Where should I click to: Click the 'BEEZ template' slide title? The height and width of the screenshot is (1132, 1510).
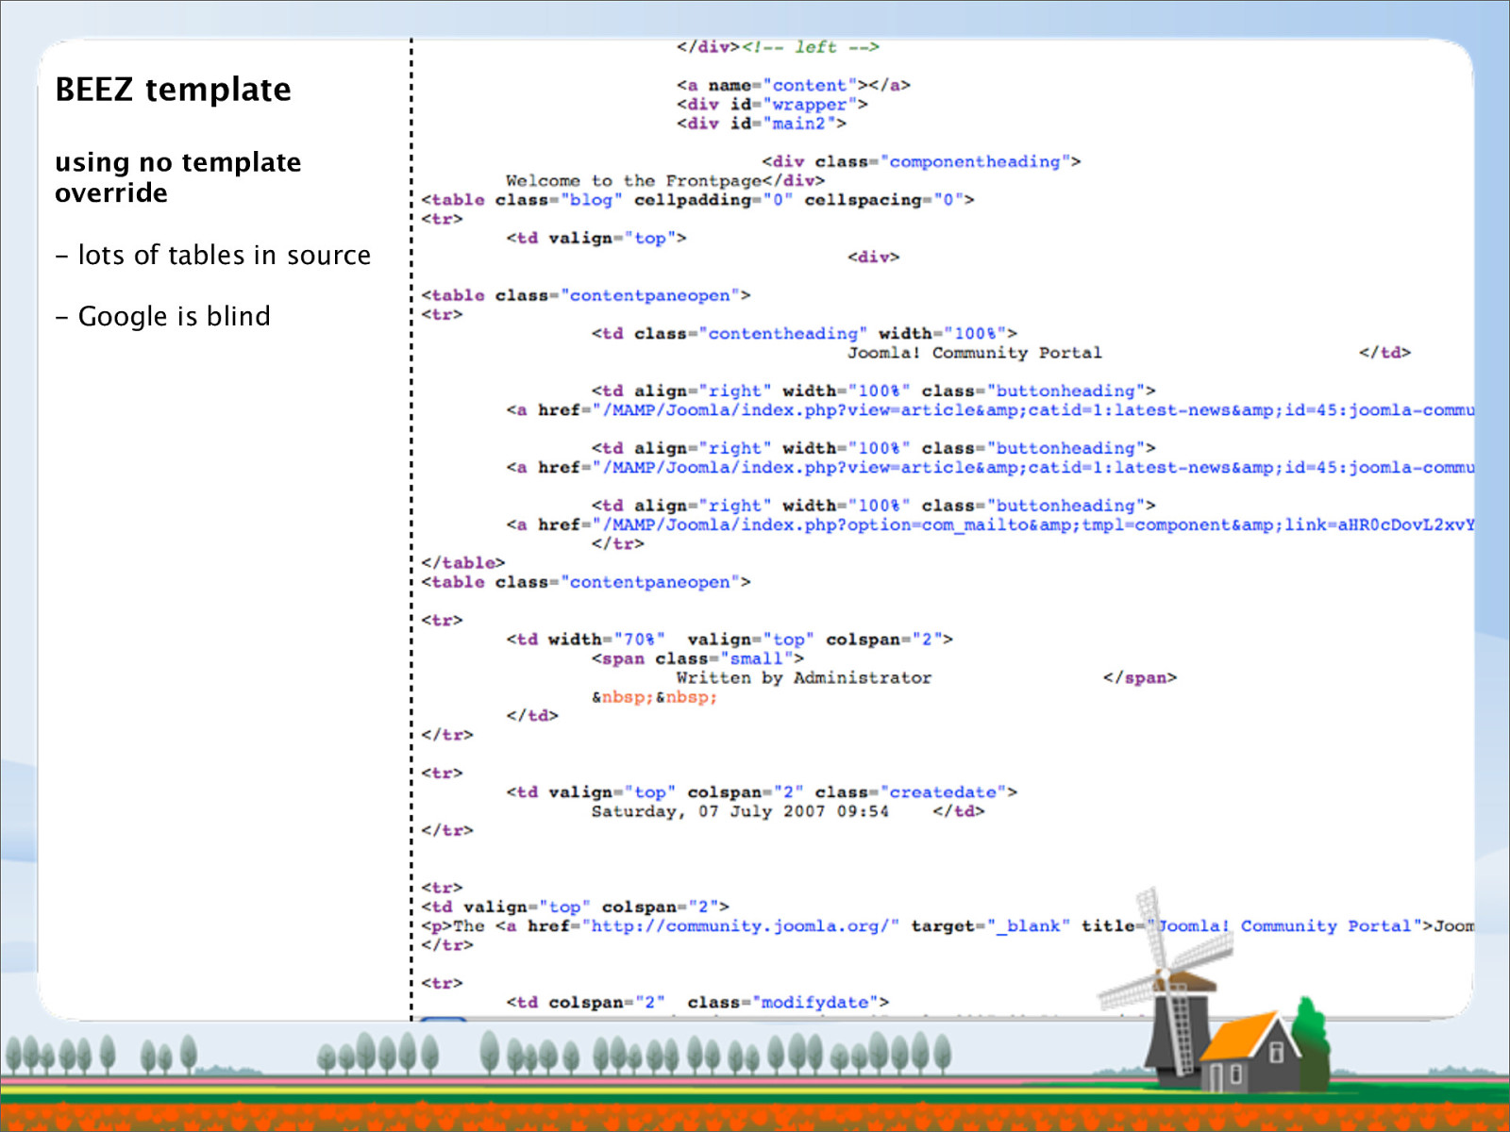click(x=173, y=90)
